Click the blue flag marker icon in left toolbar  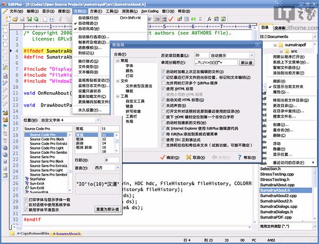5,126
